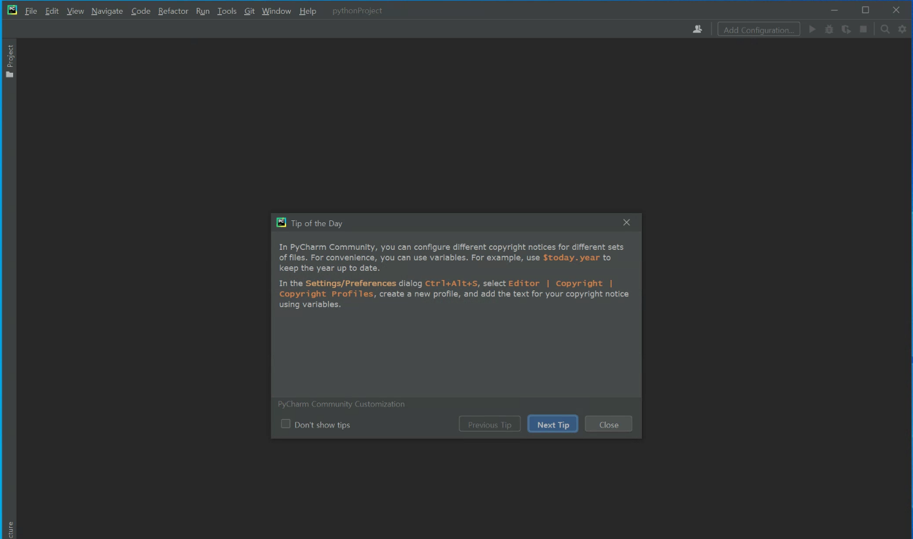Open the Help menu
Viewport: 913px width, 539px height.
(308, 10)
